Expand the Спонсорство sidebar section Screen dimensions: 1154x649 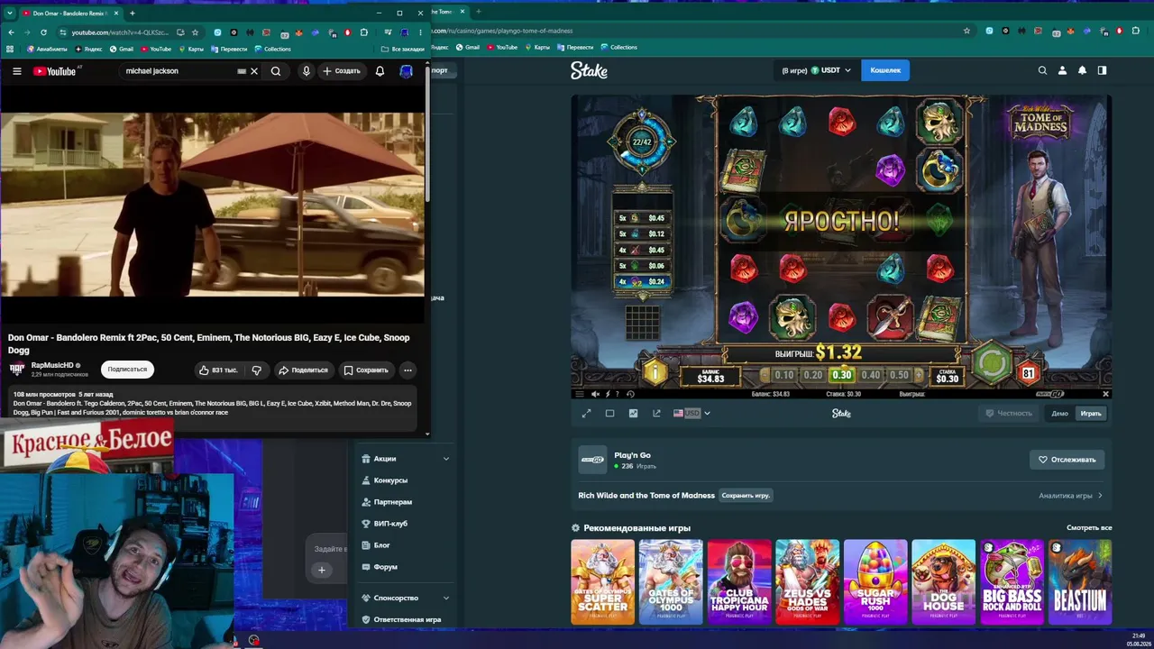point(405,599)
